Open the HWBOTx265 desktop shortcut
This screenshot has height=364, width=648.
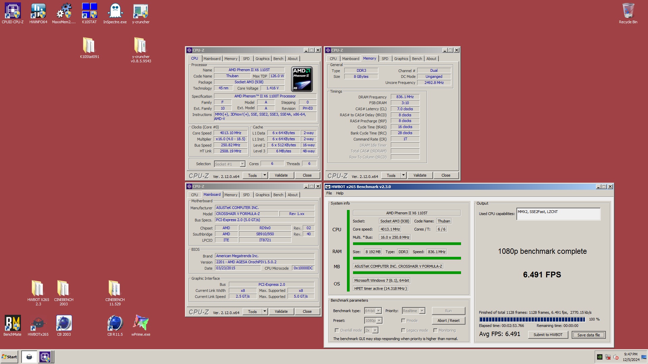[38, 325]
